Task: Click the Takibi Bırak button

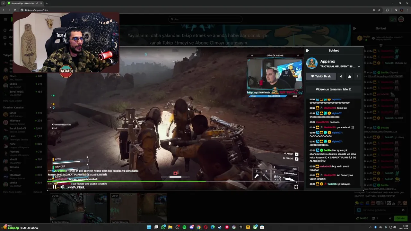Action: [x=321, y=76]
